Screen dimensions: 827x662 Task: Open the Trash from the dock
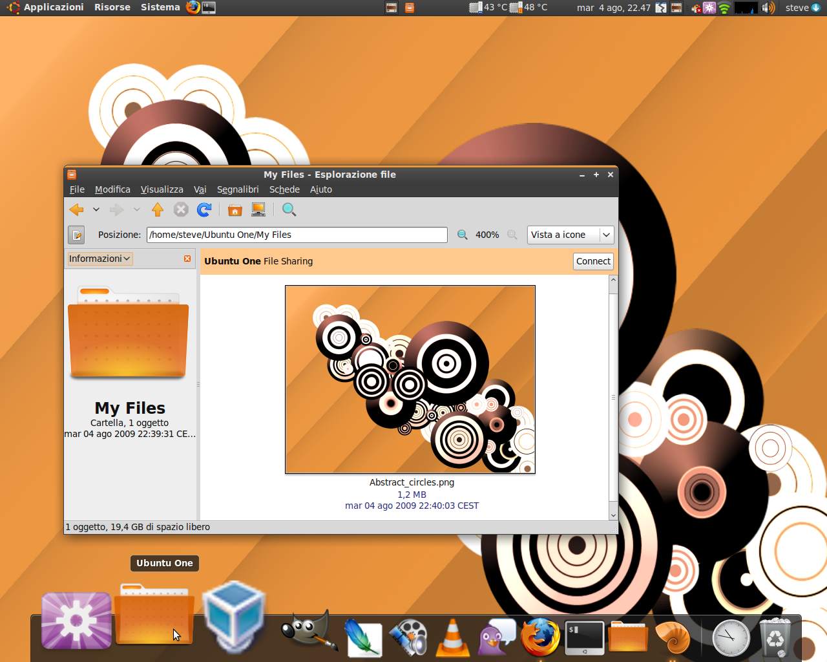775,637
